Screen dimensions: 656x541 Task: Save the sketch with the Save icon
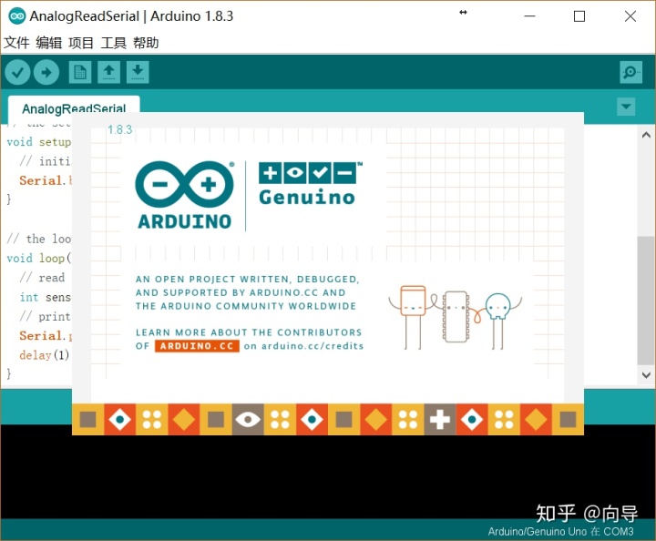(x=138, y=72)
